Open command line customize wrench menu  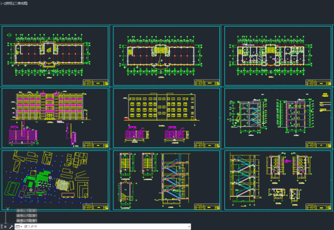11,227
